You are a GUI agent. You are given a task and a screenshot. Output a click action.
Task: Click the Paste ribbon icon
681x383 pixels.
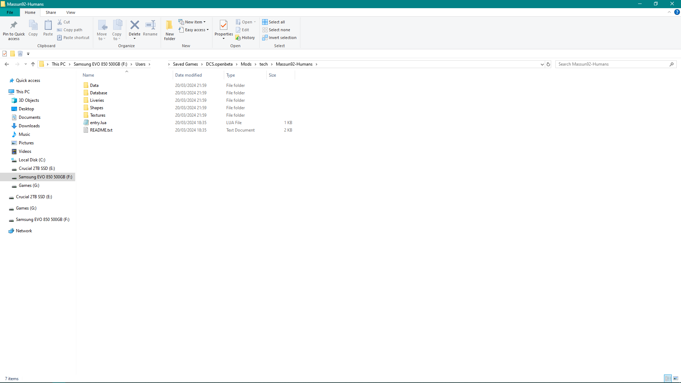tap(48, 25)
